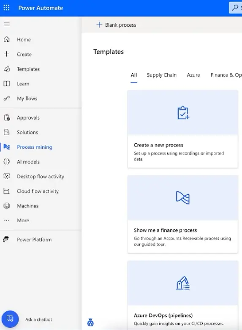The width and height of the screenshot is (242, 330).
Task: Click the finance process card image
Action: point(182,198)
